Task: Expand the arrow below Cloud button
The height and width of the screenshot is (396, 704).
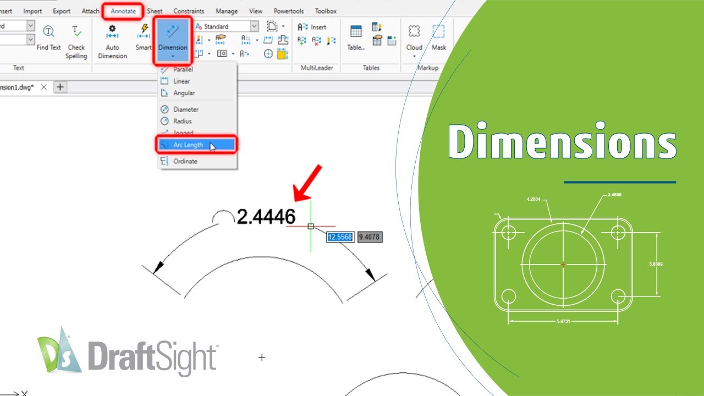Action: [414, 56]
